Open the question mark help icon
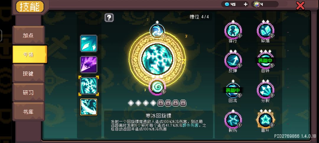This screenshot has width=319, height=143. (109, 18)
